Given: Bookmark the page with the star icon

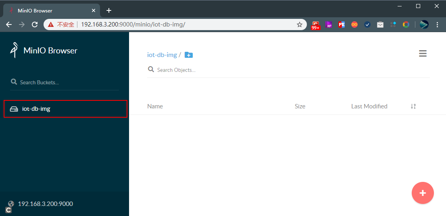Looking at the screenshot, I should (300, 24).
